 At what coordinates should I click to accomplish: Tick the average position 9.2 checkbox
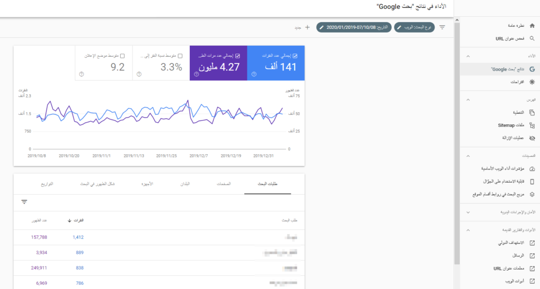click(x=122, y=56)
